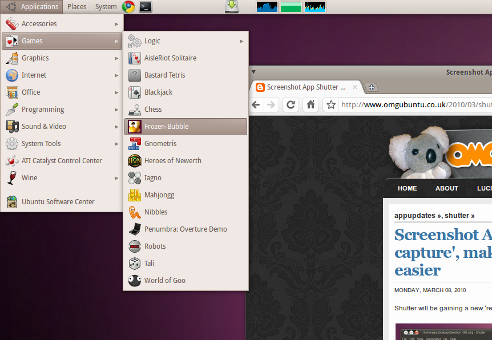Click the Heroes of Newerth HON icon
This screenshot has width=492, height=340.
click(x=135, y=161)
